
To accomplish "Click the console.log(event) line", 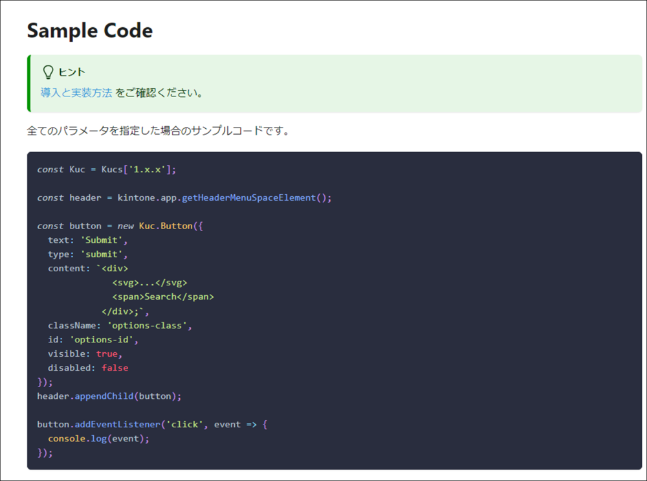I will point(98,438).
